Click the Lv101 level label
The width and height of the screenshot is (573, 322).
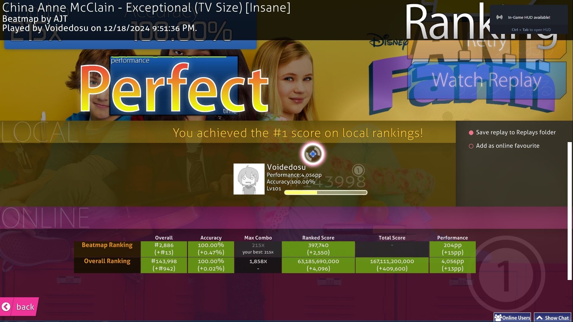click(x=274, y=189)
